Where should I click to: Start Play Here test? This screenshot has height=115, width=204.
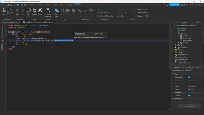[57, 11]
